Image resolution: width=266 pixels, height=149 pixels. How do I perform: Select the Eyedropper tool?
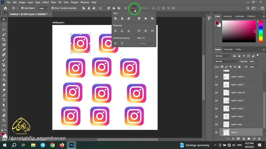tap(4, 50)
